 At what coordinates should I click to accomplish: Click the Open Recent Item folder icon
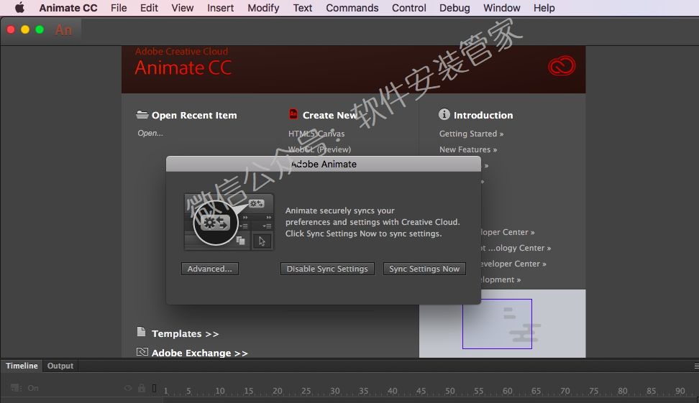point(142,114)
